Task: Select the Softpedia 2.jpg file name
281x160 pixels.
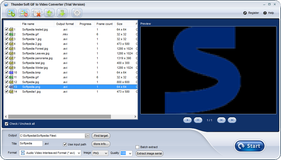Action: coord(32,44)
